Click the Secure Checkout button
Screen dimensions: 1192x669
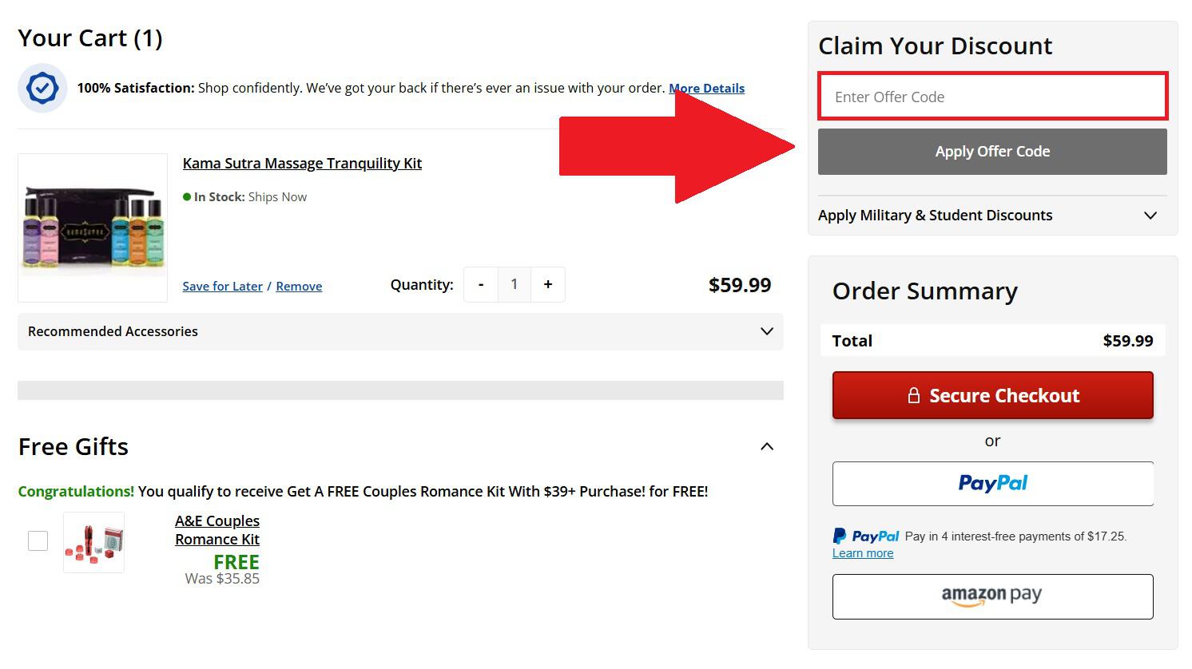pyautogui.click(x=992, y=394)
